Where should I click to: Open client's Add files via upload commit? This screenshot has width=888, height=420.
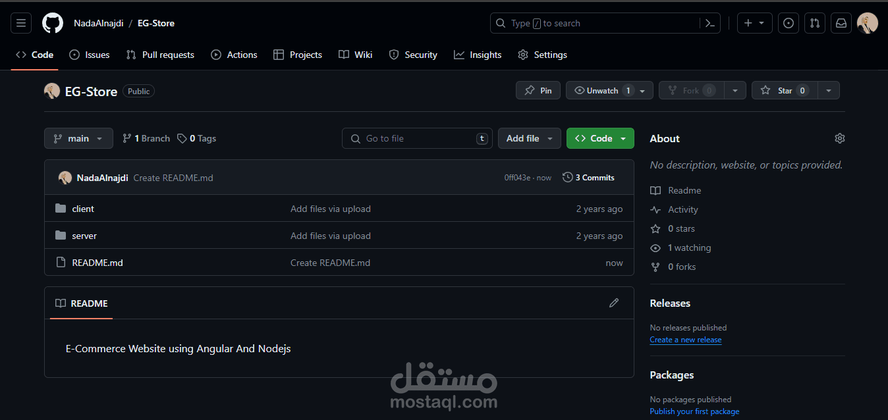point(331,209)
